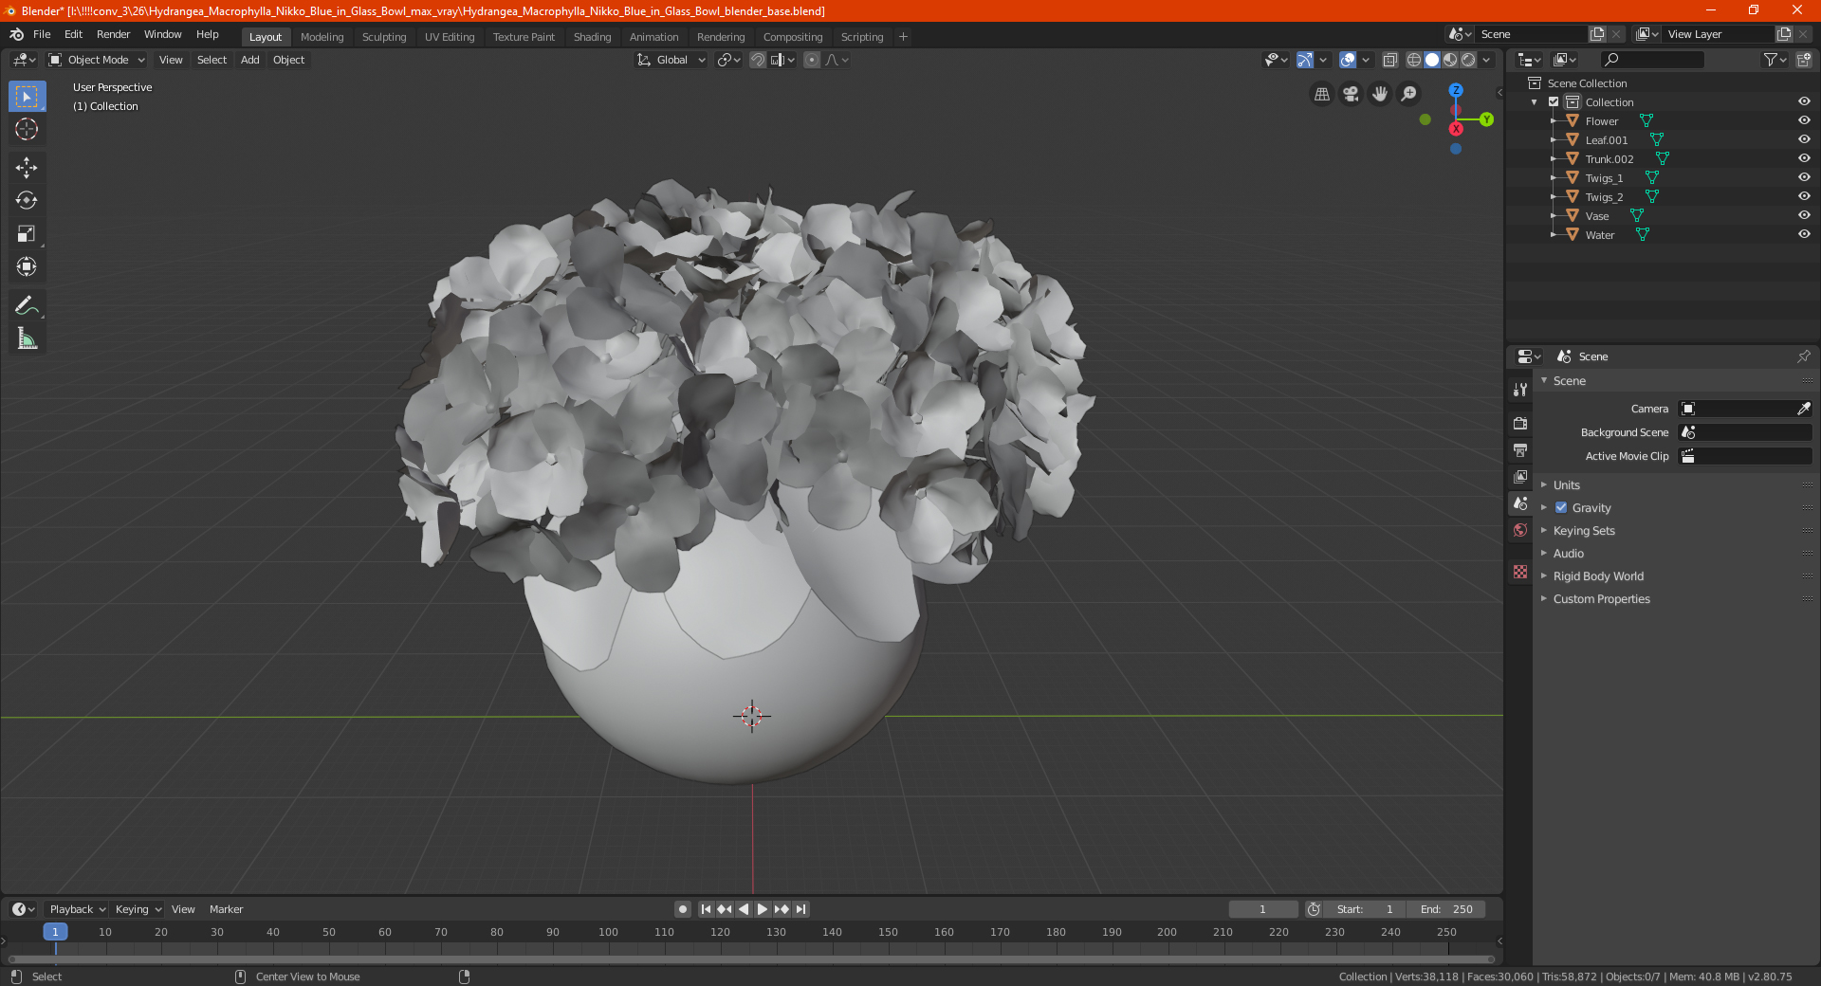Hide the Flower object in outliner
Screen dimensions: 1821x986
point(1804,120)
